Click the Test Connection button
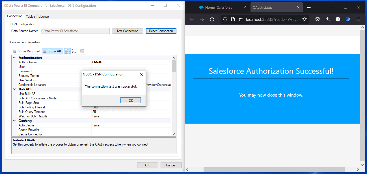 point(128,31)
